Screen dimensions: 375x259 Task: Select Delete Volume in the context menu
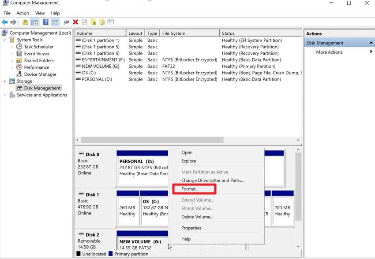pos(197,217)
